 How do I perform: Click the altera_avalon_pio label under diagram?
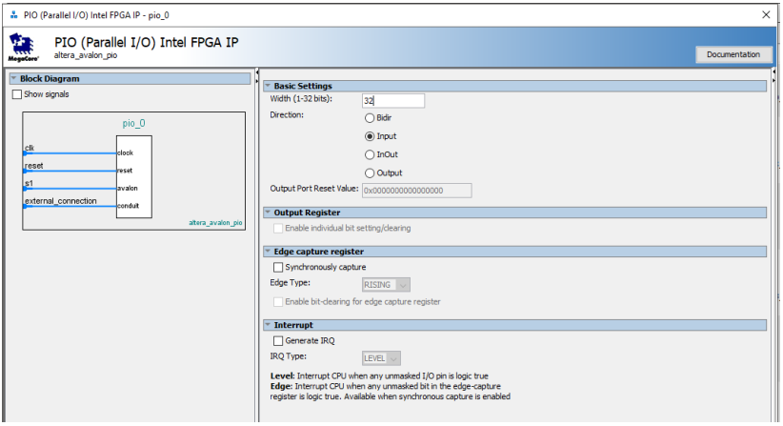coord(215,223)
